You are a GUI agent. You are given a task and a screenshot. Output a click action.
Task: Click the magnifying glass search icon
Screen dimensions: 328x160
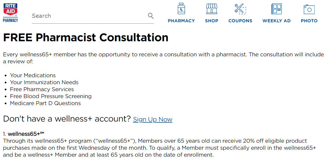pos(151,16)
